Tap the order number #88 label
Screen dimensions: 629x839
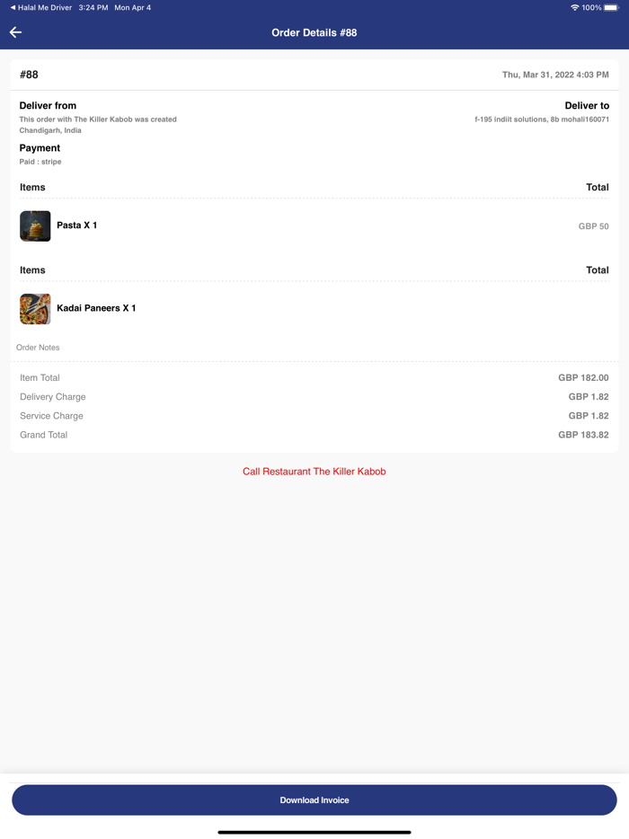(29, 75)
